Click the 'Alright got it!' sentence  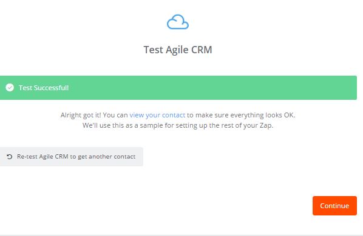click(178, 115)
